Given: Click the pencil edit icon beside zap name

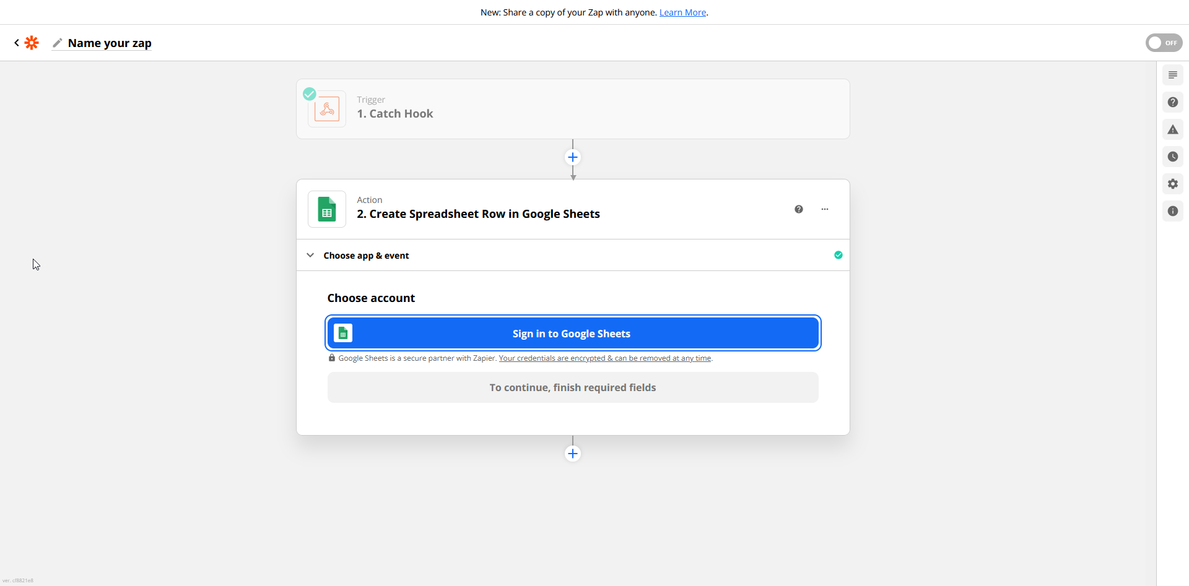Looking at the screenshot, I should (58, 43).
